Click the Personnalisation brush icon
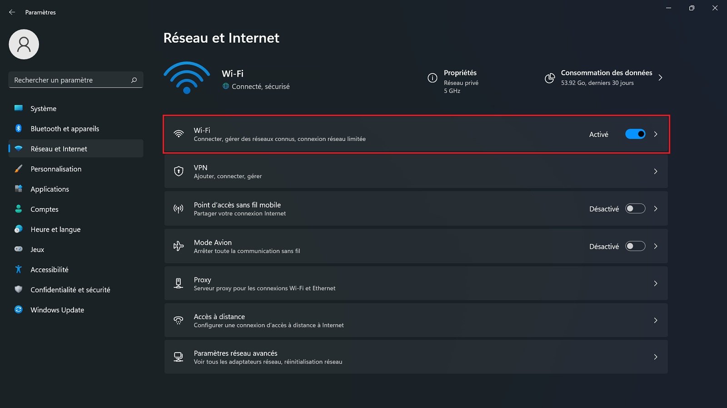 pos(18,169)
